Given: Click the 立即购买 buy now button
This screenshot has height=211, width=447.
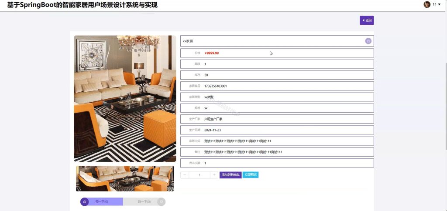Looking at the screenshot, I should (251, 175).
